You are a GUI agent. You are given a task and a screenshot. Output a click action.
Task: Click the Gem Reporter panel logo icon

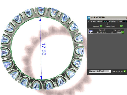pyautogui.click(x=89, y=18)
